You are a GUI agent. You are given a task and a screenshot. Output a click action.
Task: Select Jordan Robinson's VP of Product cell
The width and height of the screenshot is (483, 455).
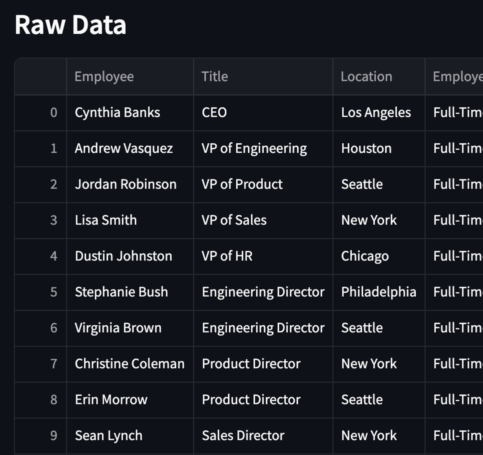(241, 184)
